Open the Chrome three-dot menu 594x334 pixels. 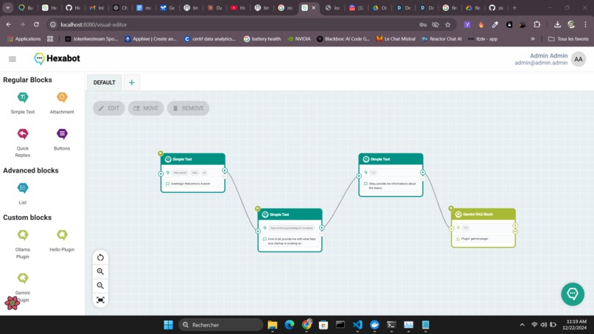(x=585, y=24)
